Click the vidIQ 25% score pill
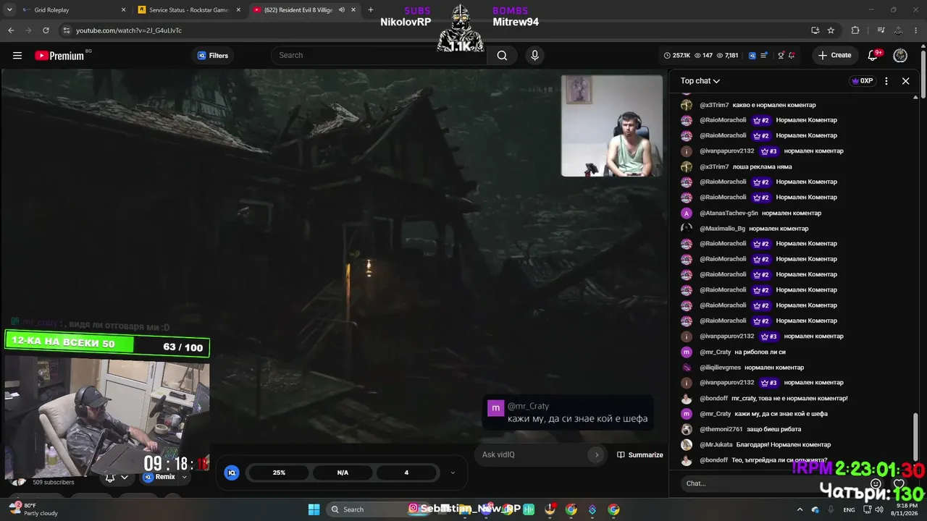The image size is (927, 521). tap(279, 473)
